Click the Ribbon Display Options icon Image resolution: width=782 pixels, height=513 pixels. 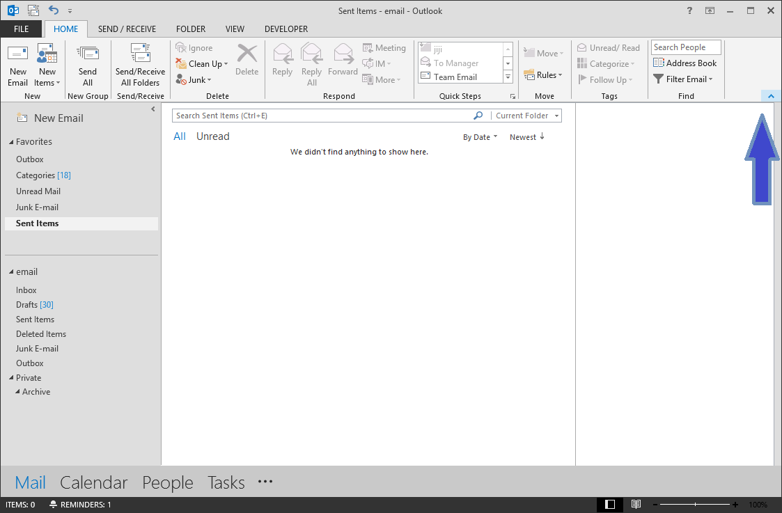(710, 10)
